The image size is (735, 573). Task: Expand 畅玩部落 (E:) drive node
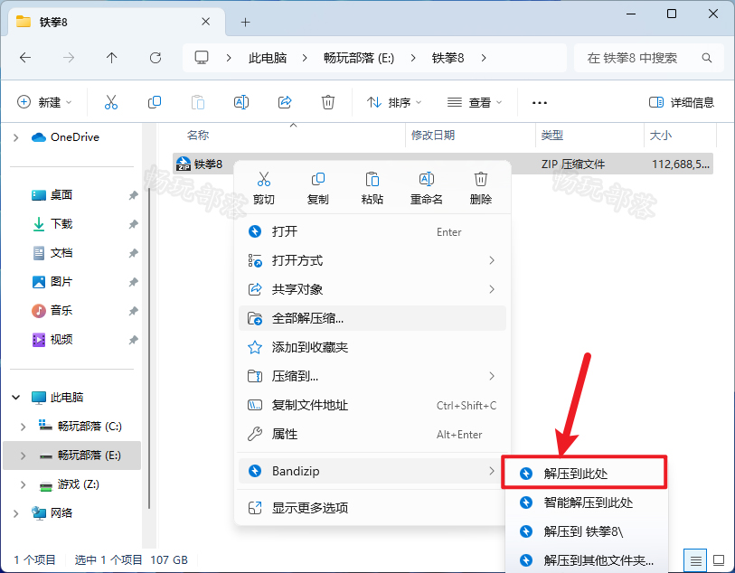[23, 456]
